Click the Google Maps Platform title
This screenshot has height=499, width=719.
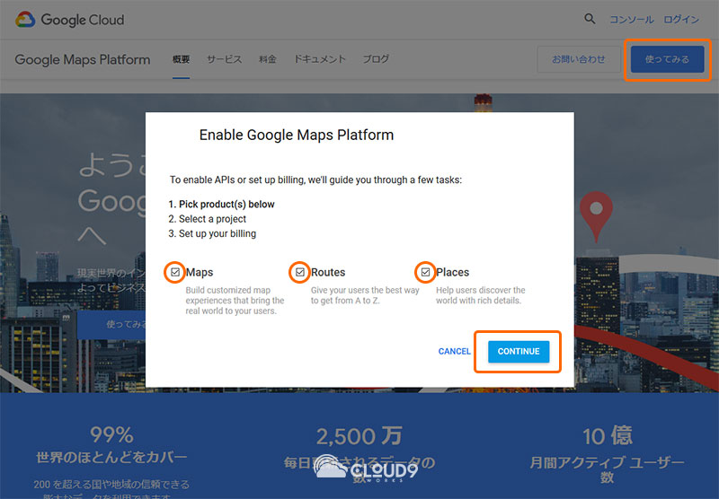click(83, 59)
